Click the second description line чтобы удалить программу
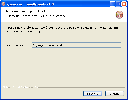 click(24, 31)
